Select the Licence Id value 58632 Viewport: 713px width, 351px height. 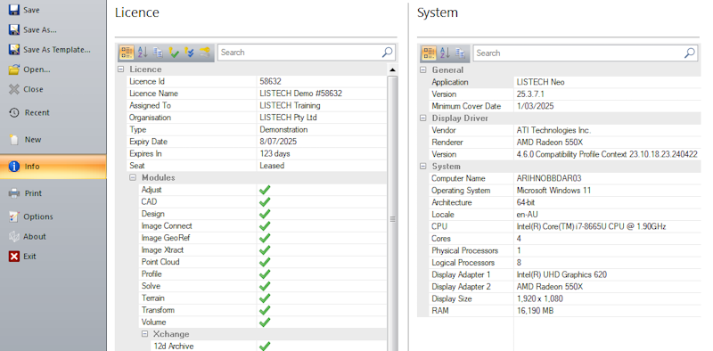point(271,82)
